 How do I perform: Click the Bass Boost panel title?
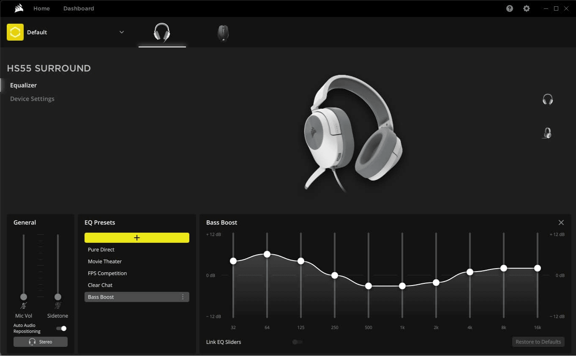tap(222, 222)
